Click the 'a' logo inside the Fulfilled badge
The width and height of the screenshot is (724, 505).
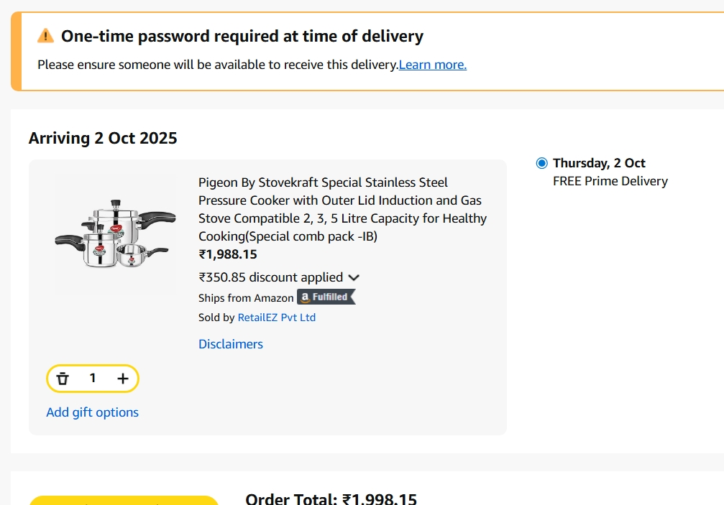click(305, 297)
